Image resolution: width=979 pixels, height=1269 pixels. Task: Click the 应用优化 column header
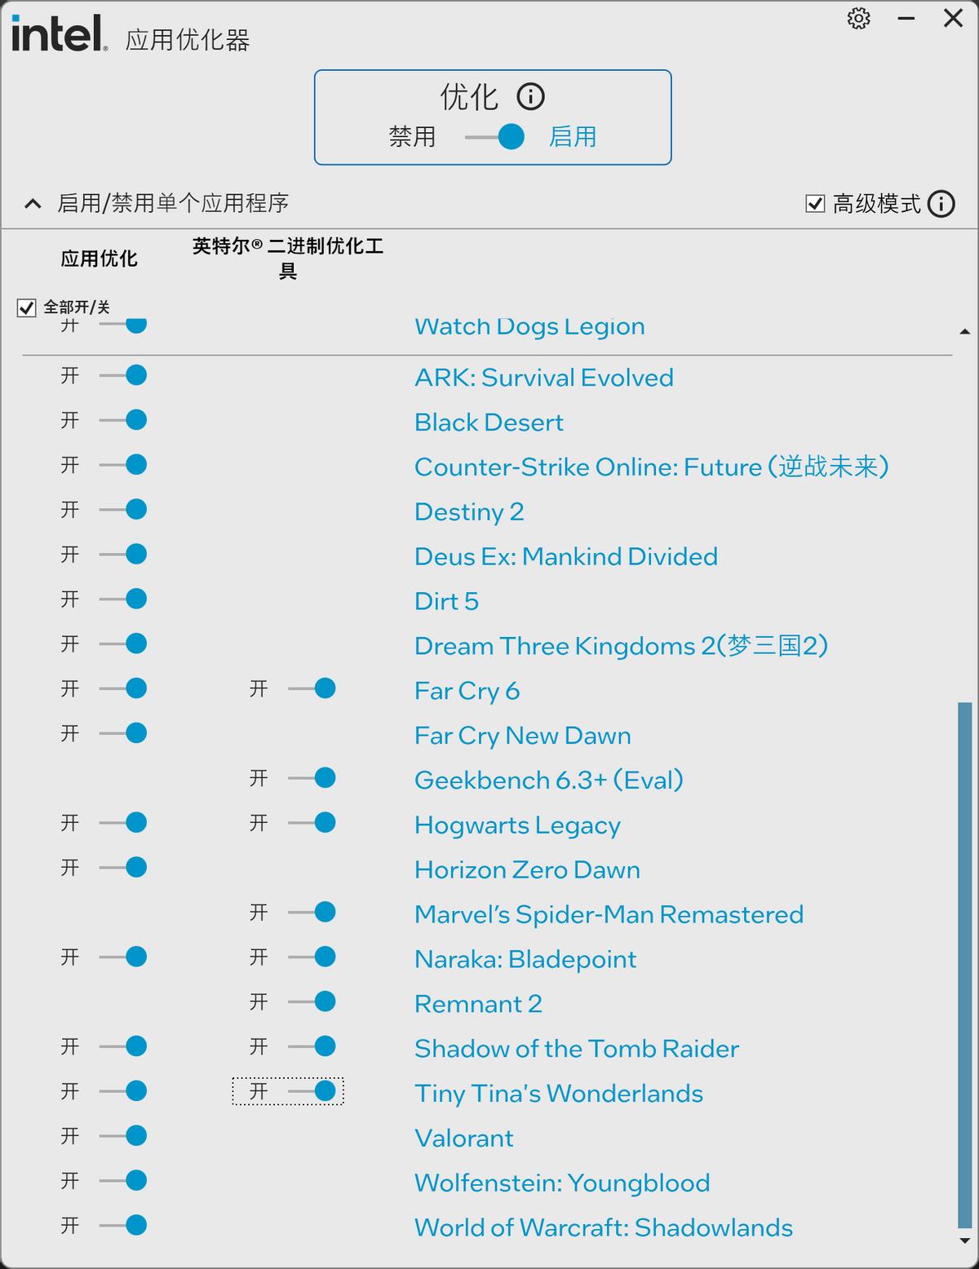pyautogui.click(x=99, y=259)
